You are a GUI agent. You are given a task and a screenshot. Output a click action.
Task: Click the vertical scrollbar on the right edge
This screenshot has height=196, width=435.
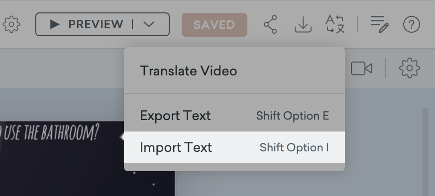click(425, 152)
